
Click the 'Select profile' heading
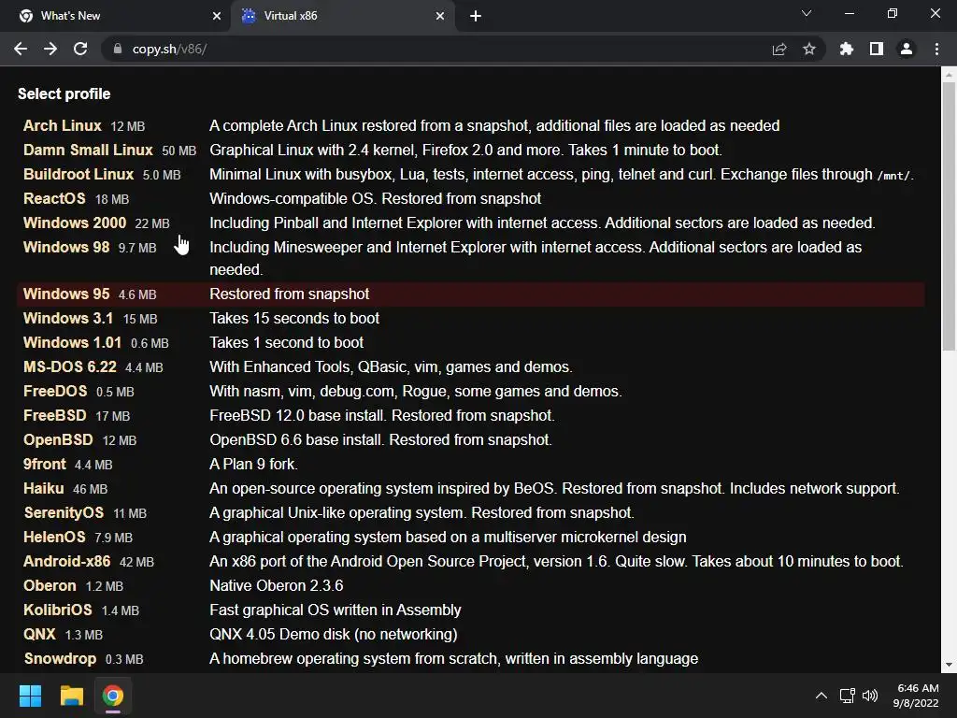[x=64, y=94]
